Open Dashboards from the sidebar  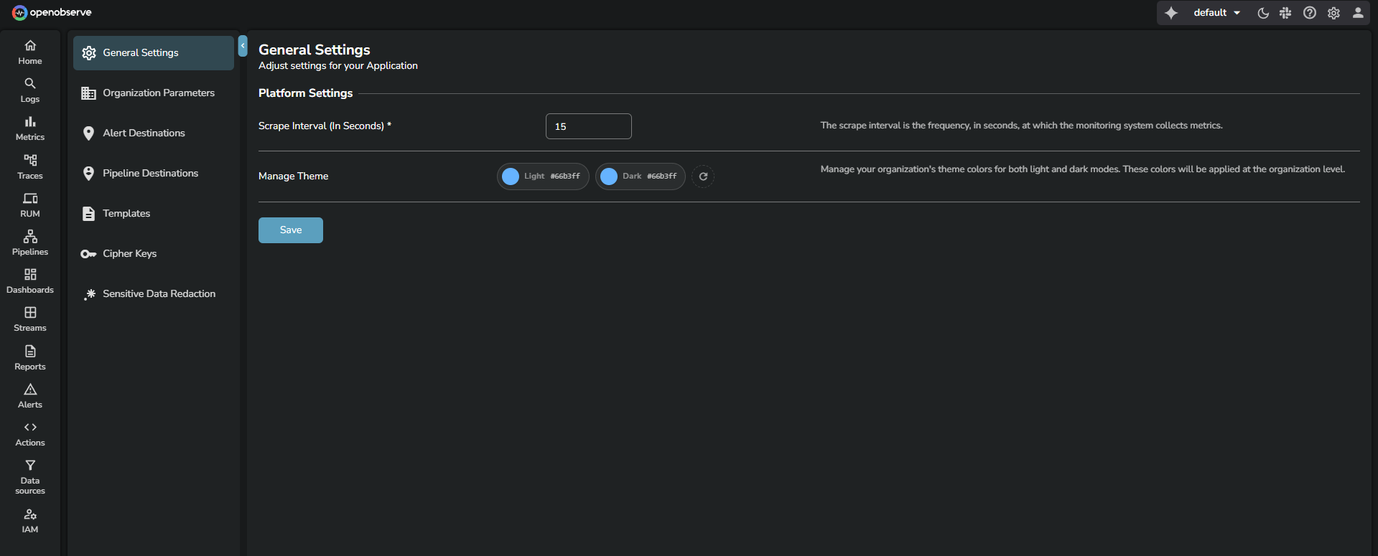30,281
